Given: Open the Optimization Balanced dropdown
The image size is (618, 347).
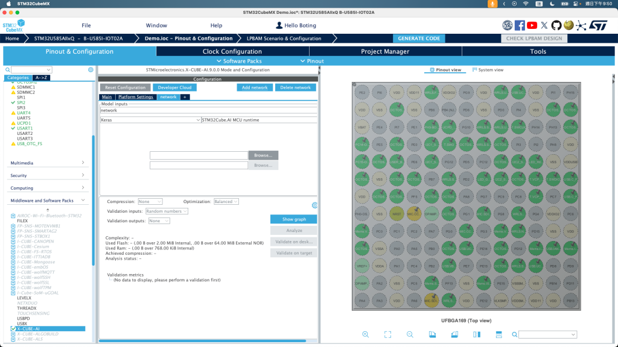Looking at the screenshot, I should click(226, 201).
